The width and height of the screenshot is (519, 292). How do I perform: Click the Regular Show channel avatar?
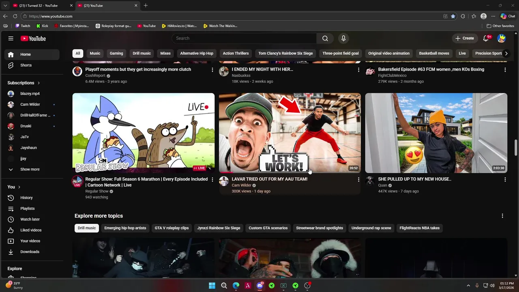click(x=77, y=181)
